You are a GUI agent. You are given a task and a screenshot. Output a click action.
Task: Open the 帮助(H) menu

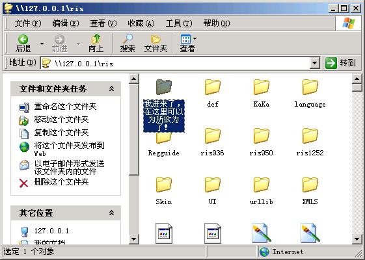pyautogui.click(x=217, y=23)
